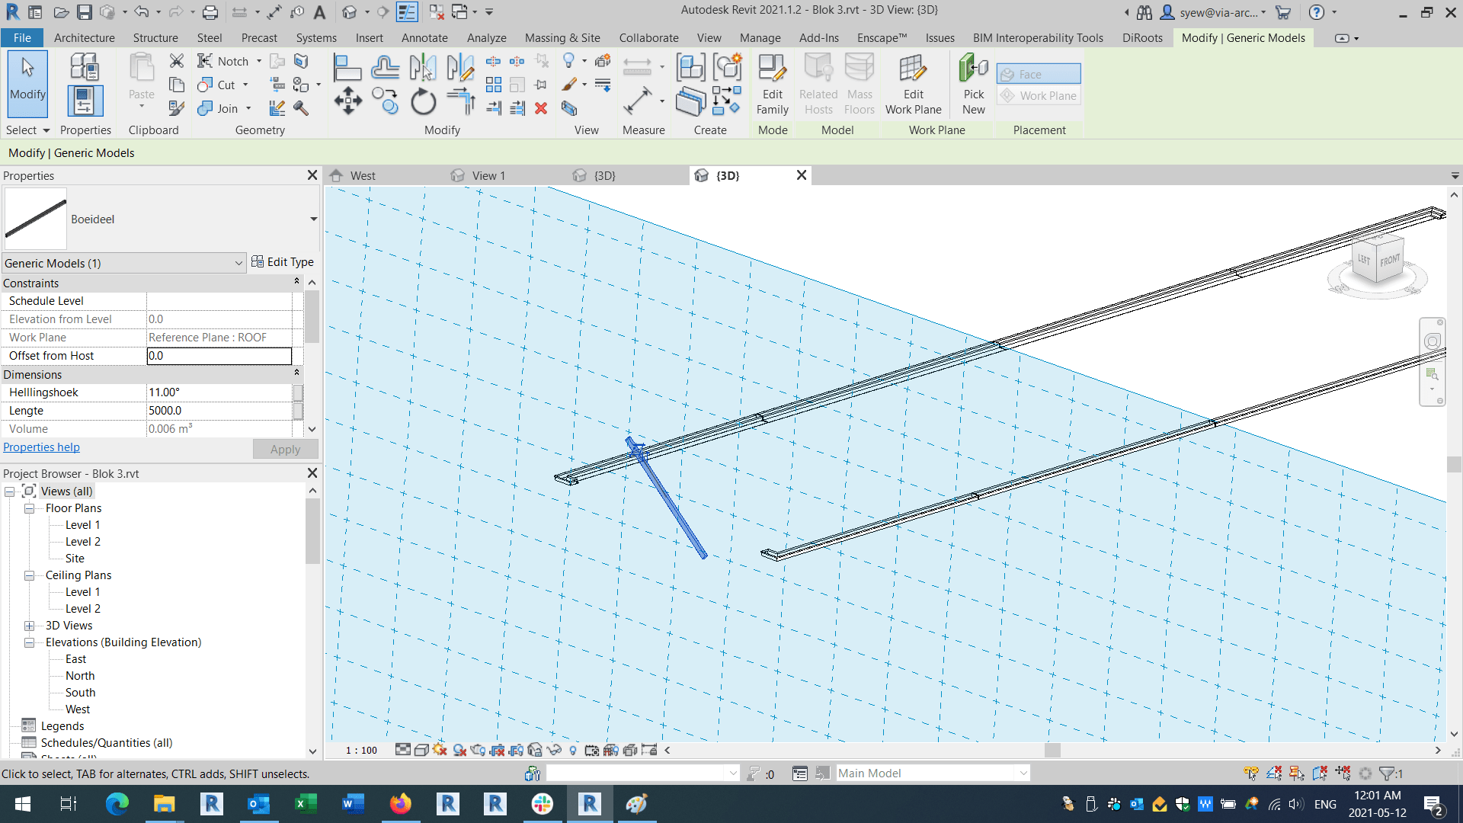
Task: Open Edit Family mode
Action: [x=772, y=84]
